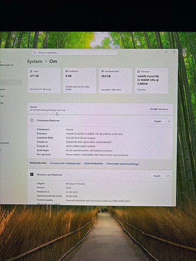196x261 pixels.
Task: Go back to System in the breadcrumb
Action: (35, 61)
